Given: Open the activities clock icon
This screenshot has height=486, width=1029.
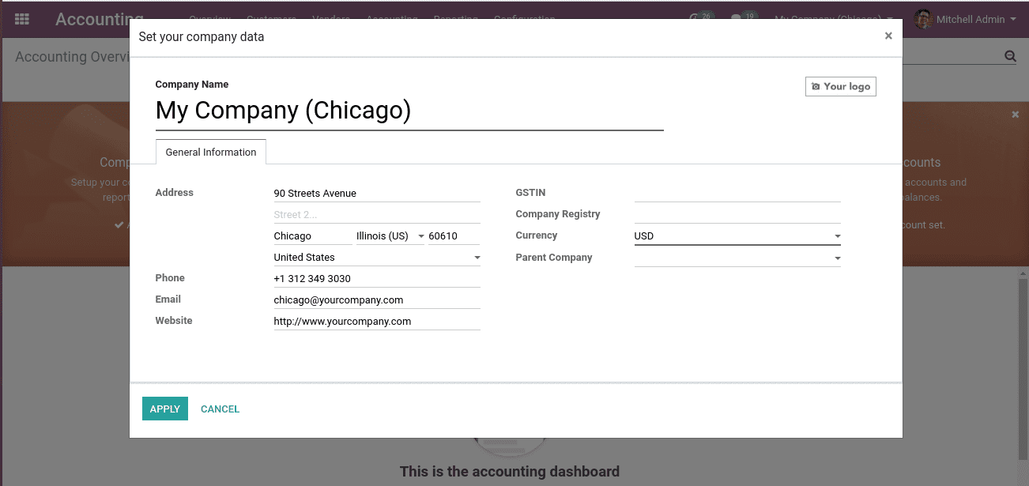Looking at the screenshot, I should point(695,18).
